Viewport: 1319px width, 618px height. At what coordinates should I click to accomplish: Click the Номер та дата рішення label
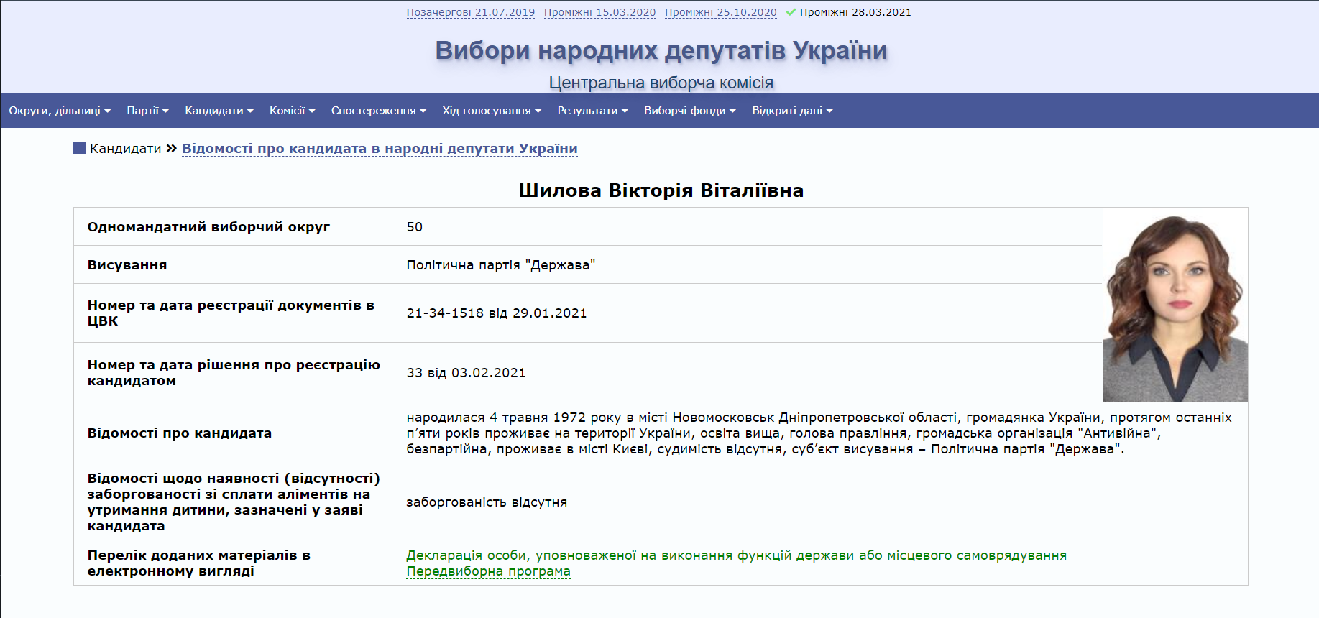tap(234, 373)
